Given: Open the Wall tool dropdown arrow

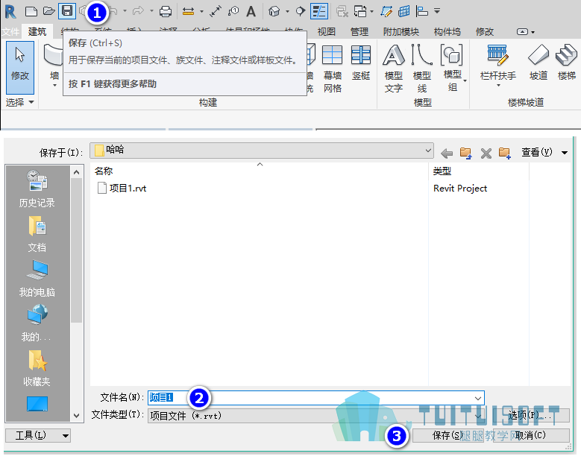Looking at the screenshot, I should point(54,86).
